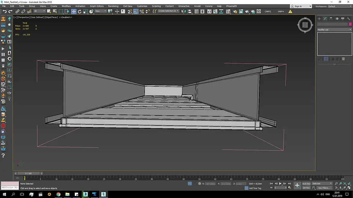The width and height of the screenshot is (353, 198).
Task: Click the Key Filters button
Action: pyautogui.click(x=324, y=188)
